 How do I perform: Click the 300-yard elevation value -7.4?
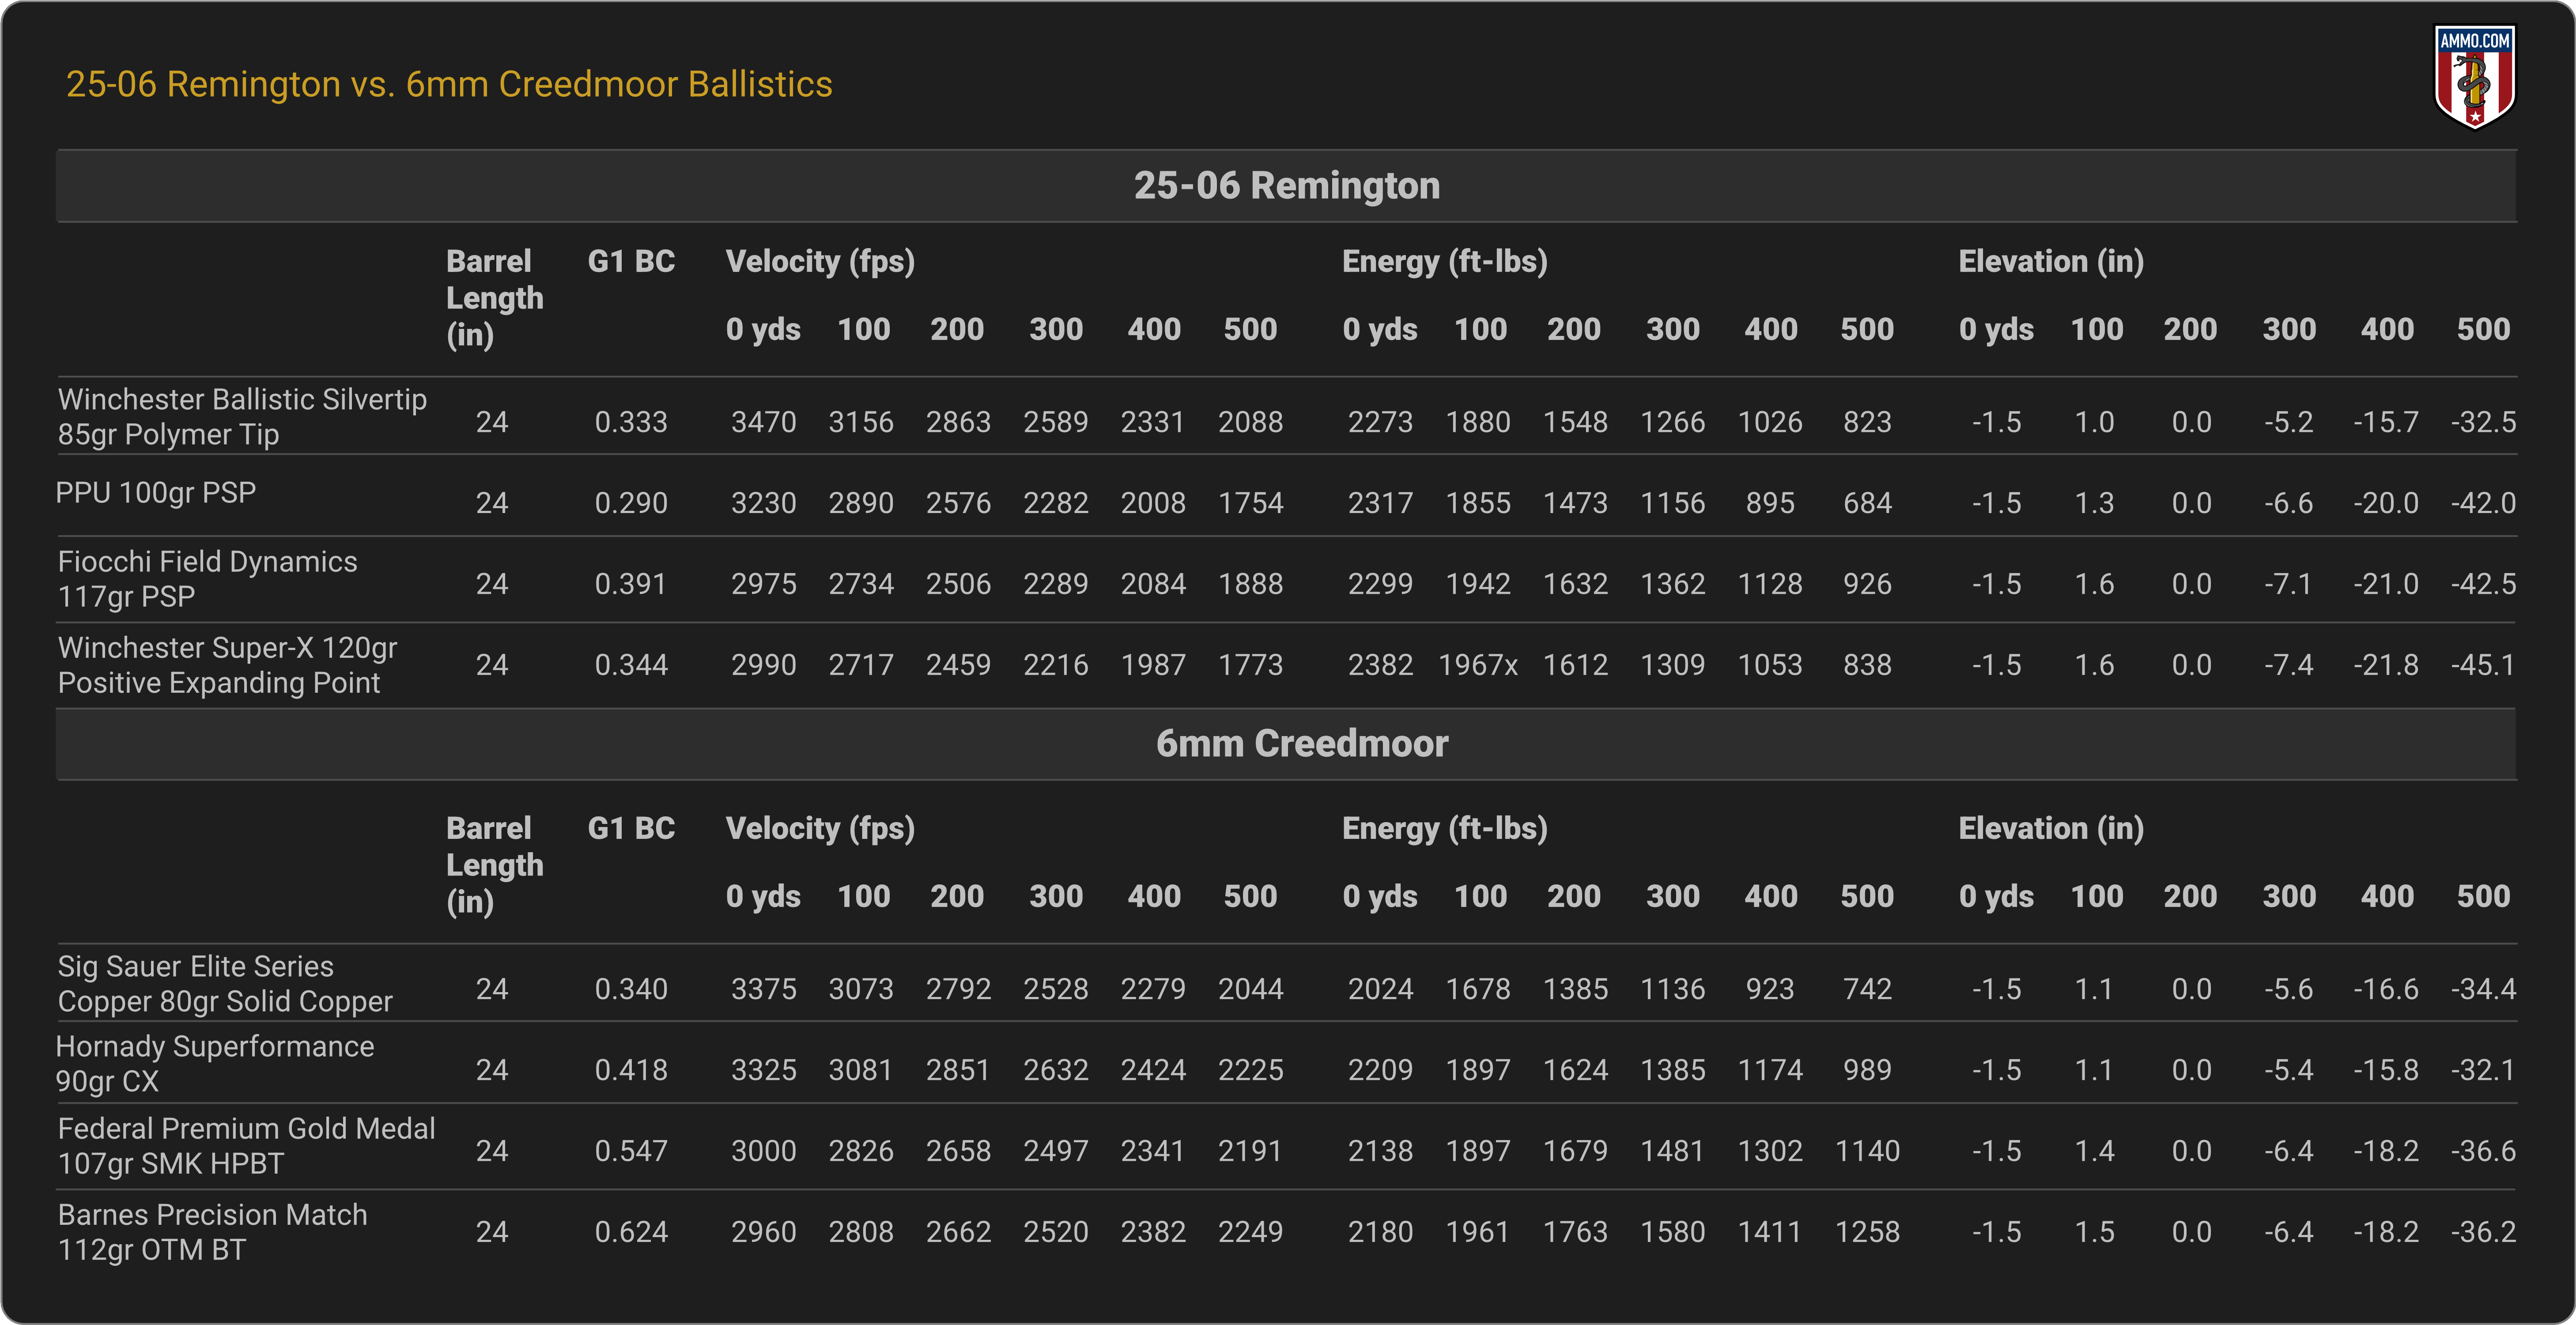pyautogui.click(x=2289, y=665)
